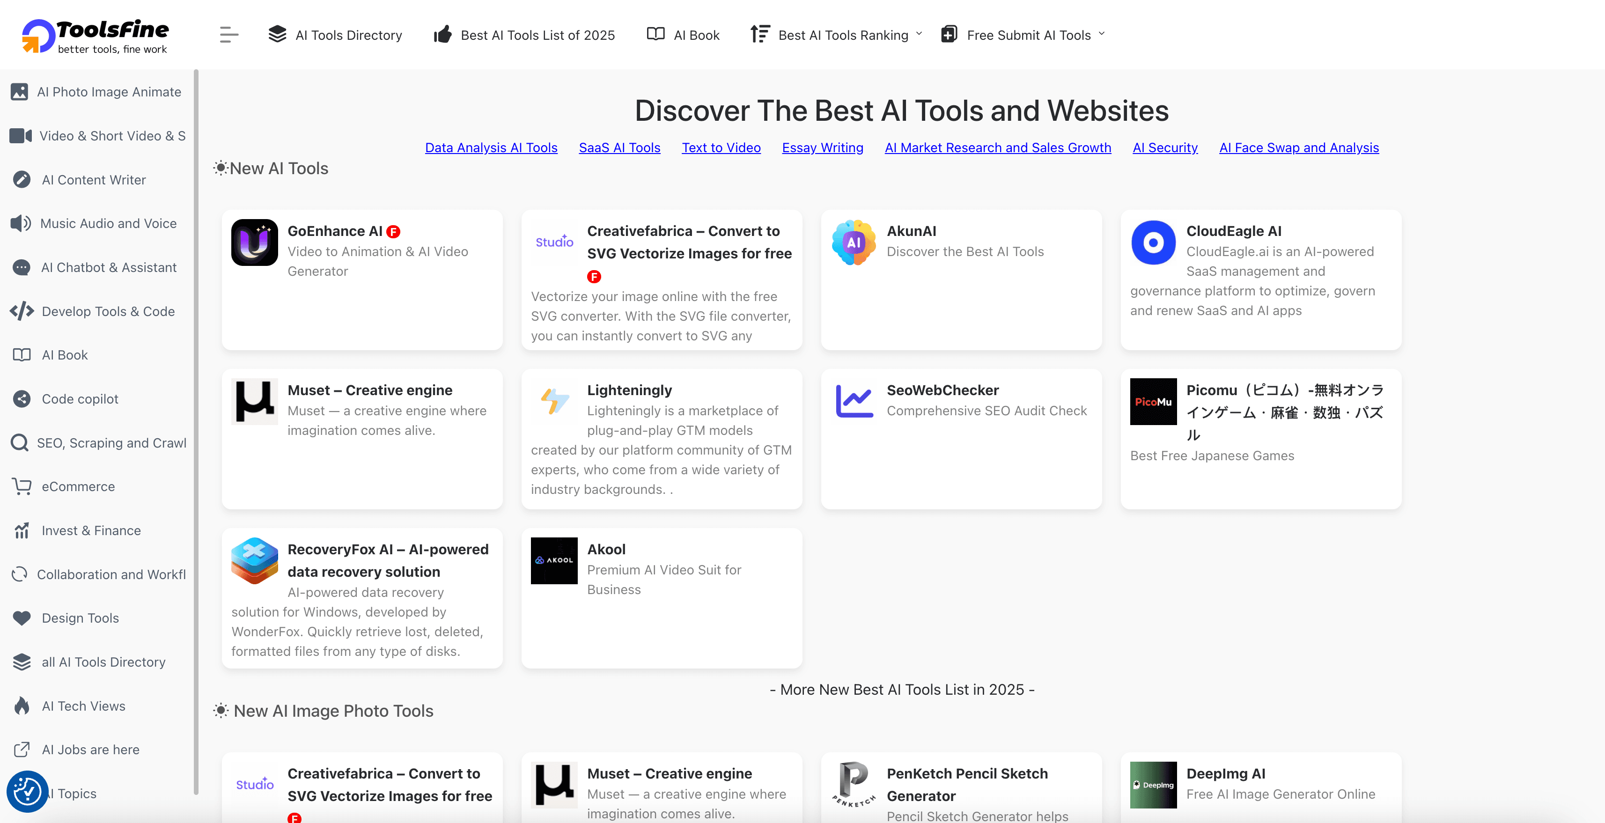Click the AI Chatbot bubble icon
The height and width of the screenshot is (823, 1605).
click(x=21, y=267)
